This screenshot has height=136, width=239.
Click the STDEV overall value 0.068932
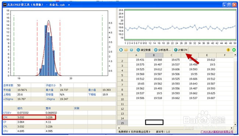(51, 113)
